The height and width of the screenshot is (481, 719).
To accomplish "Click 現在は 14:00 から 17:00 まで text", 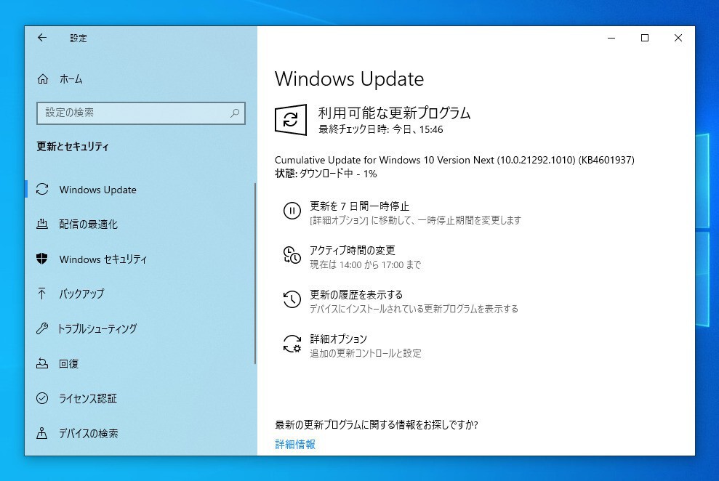I will pos(366,264).
